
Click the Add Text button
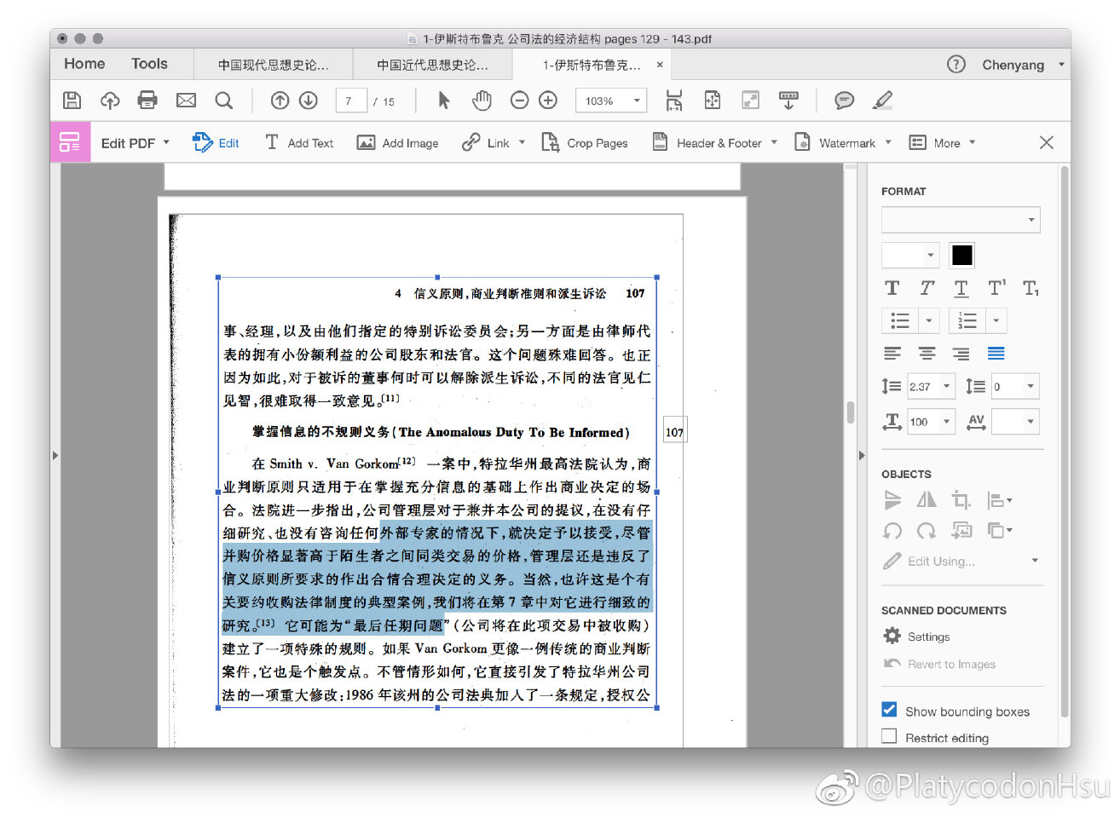point(299,143)
